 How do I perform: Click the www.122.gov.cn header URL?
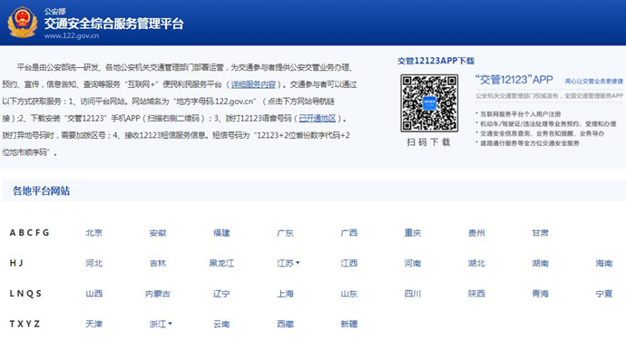tap(72, 35)
